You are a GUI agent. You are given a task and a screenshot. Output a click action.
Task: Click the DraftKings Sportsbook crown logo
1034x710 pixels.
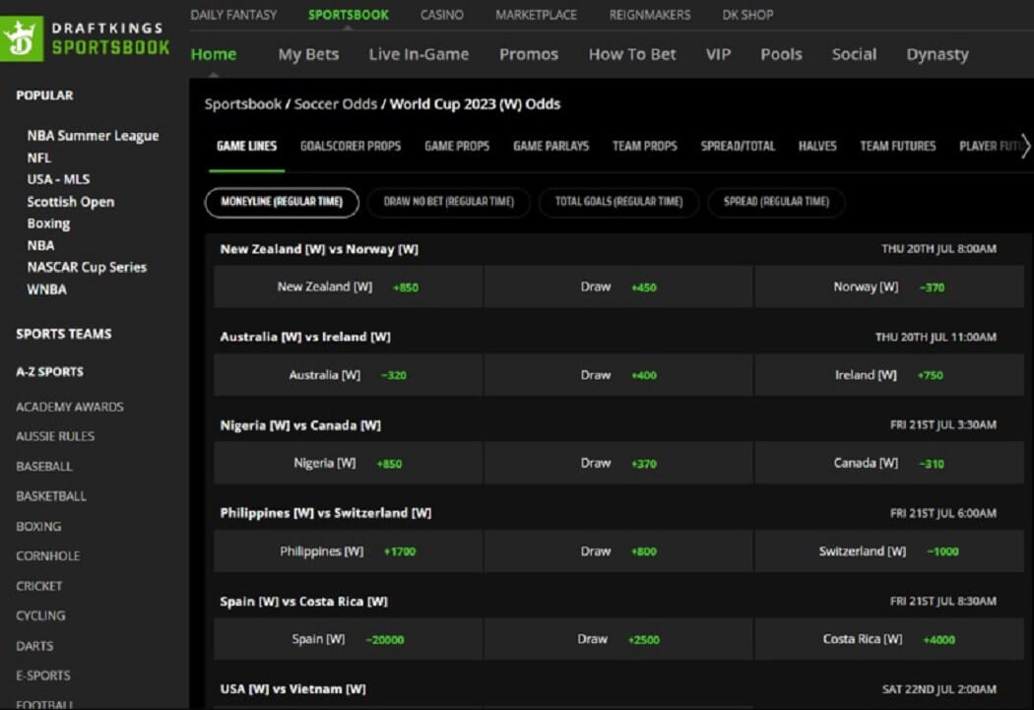tap(22, 38)
